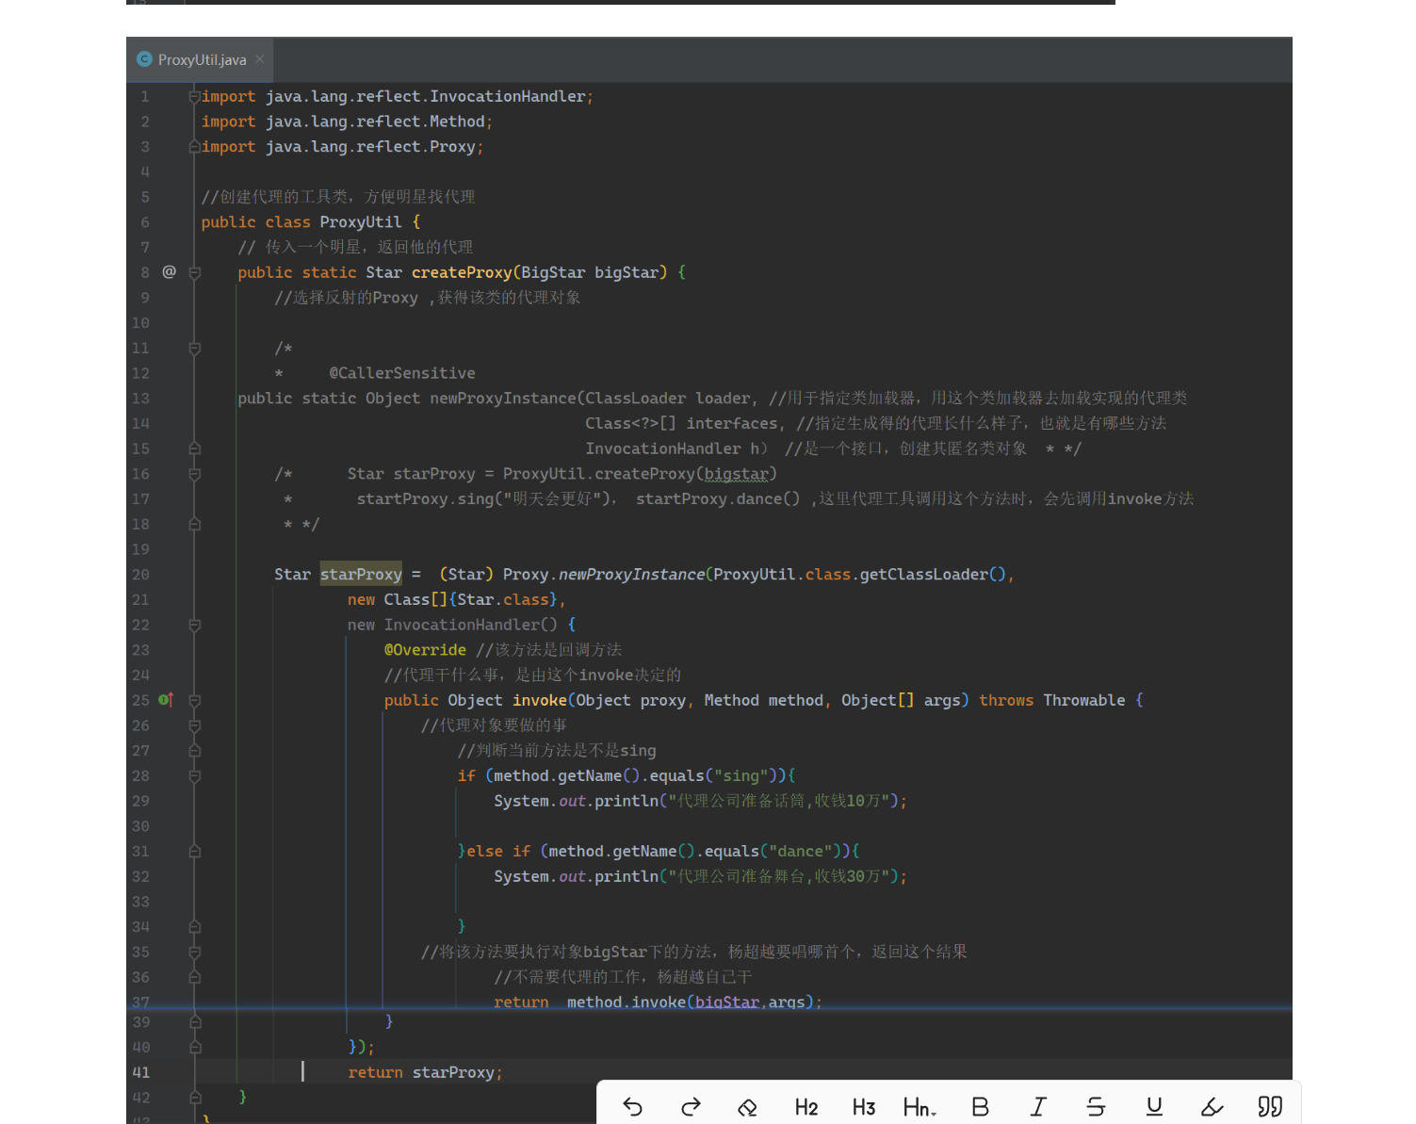Collapse createProxy method fold on line 8
The image size is (1416, 1124).
pyautogui.click(x=194, y=272)
